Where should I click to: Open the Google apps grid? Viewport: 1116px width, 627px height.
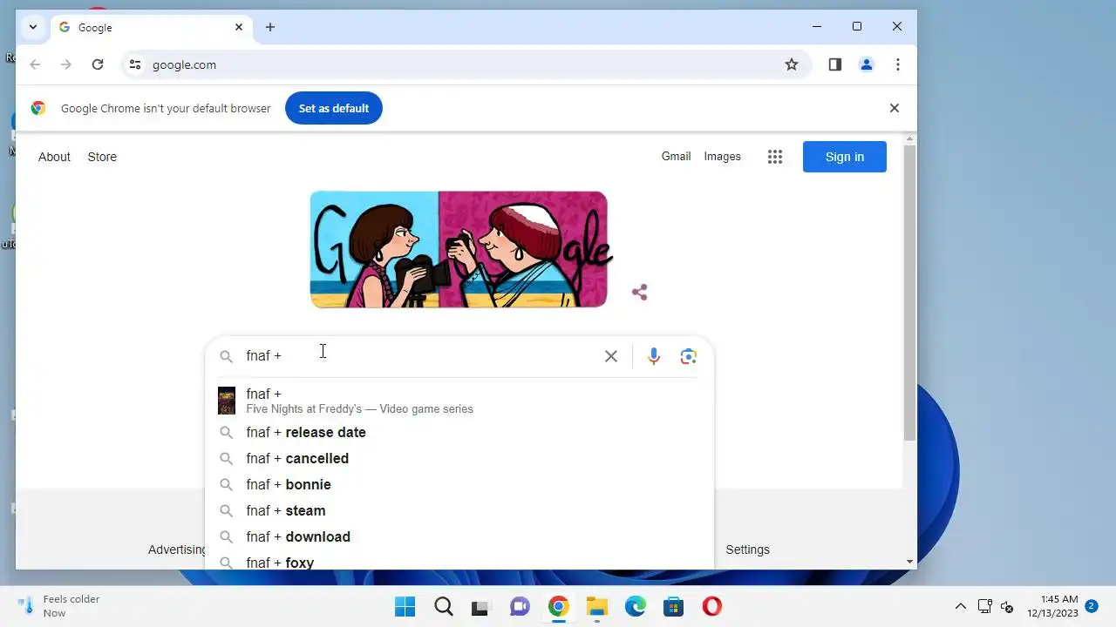(x=775, y=157)
